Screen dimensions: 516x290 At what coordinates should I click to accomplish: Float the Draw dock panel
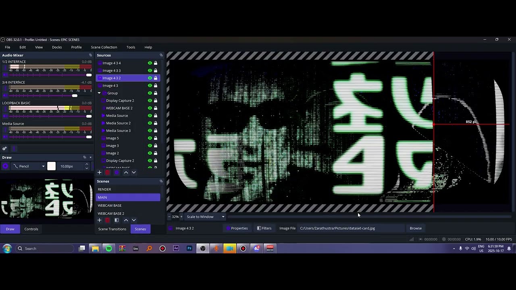click(85, 157)
